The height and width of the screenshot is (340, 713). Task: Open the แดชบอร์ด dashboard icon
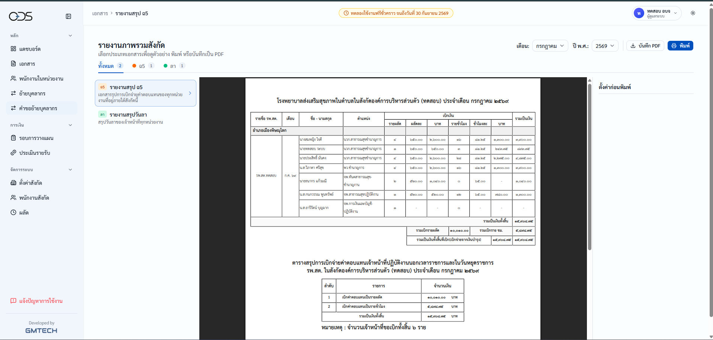pyautogui.click(x=13, y=49)
